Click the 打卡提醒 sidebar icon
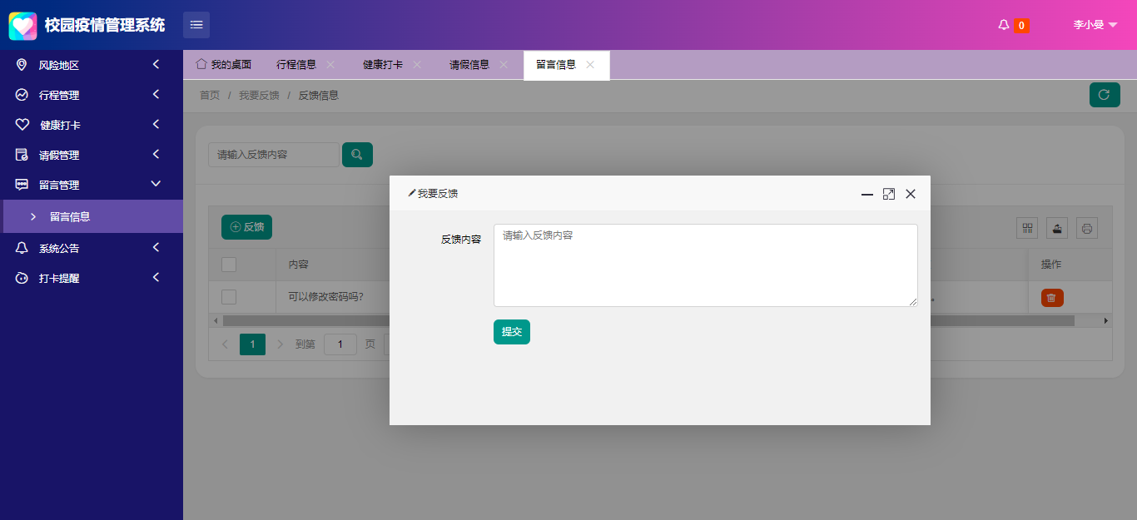This screenshot has height=520, width=1137. (22, 278)
